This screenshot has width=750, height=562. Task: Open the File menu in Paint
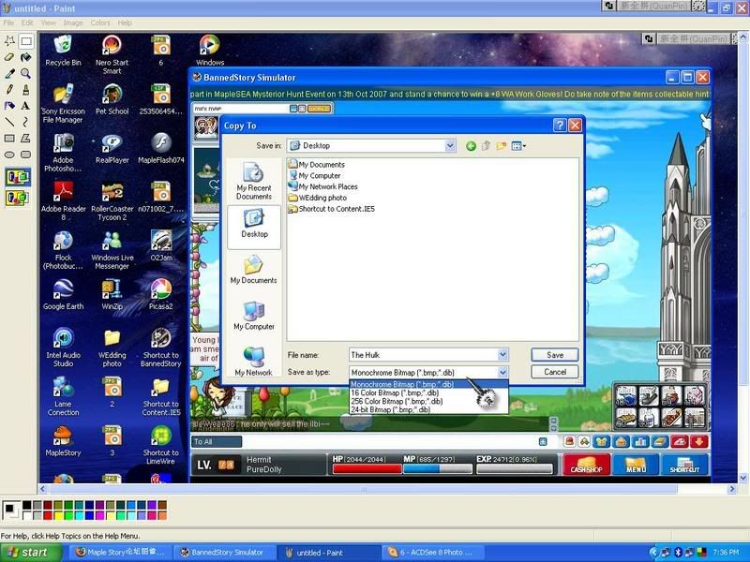click(8, 22)
